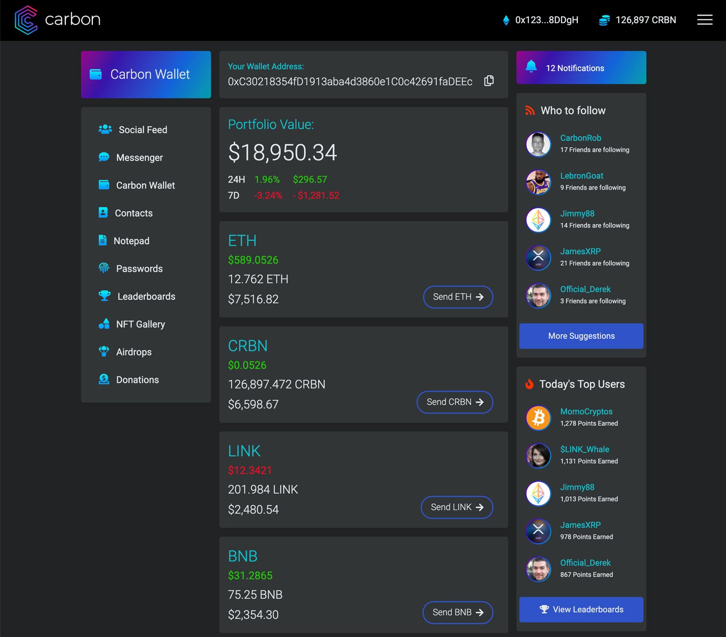Screen dimensions: 726x637
Task: Click the Contacts address book icon
Action: coord(103,212)
